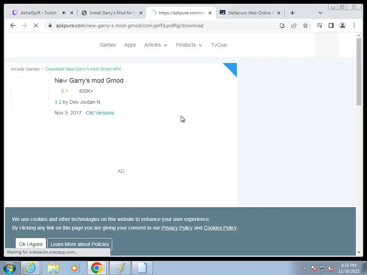
Task: Open the Privacy Policy link
Action: [x=177, y=228]
